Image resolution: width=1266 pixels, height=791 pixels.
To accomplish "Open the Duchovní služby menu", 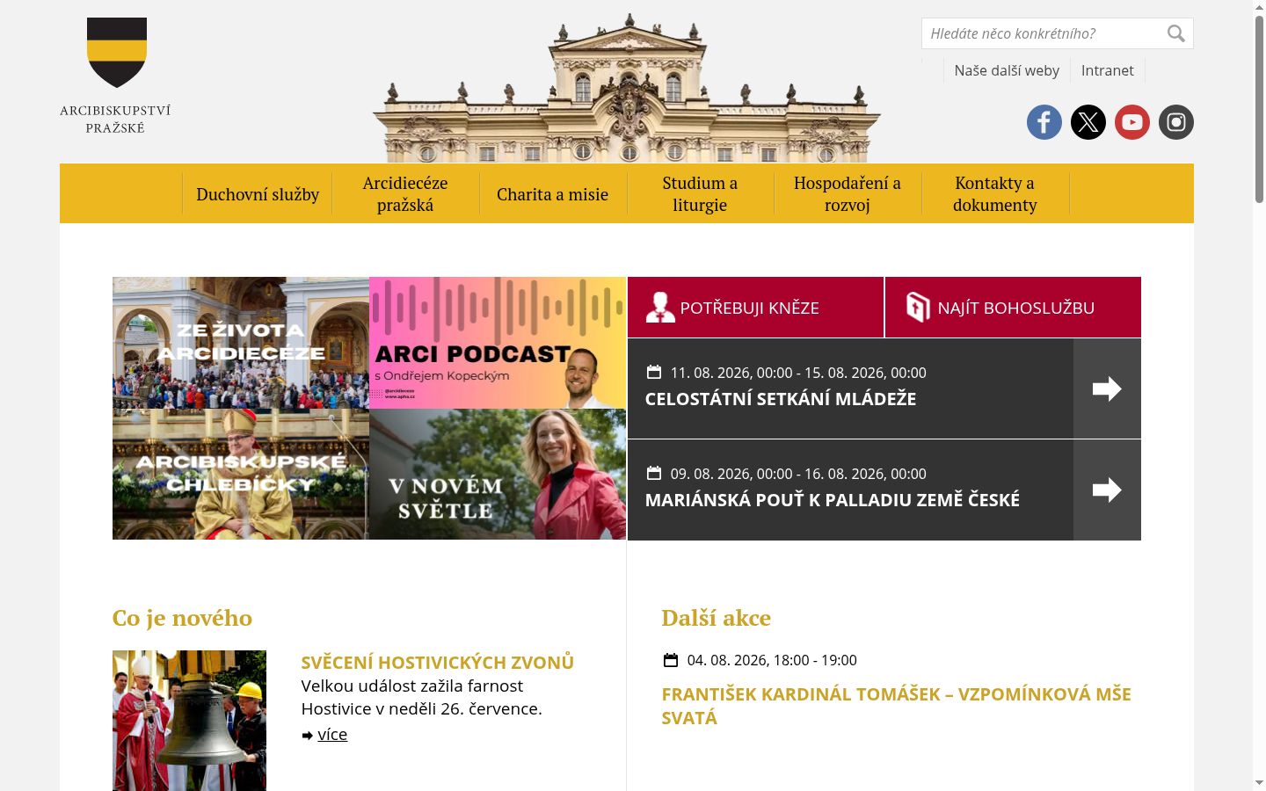I will 258,194.
